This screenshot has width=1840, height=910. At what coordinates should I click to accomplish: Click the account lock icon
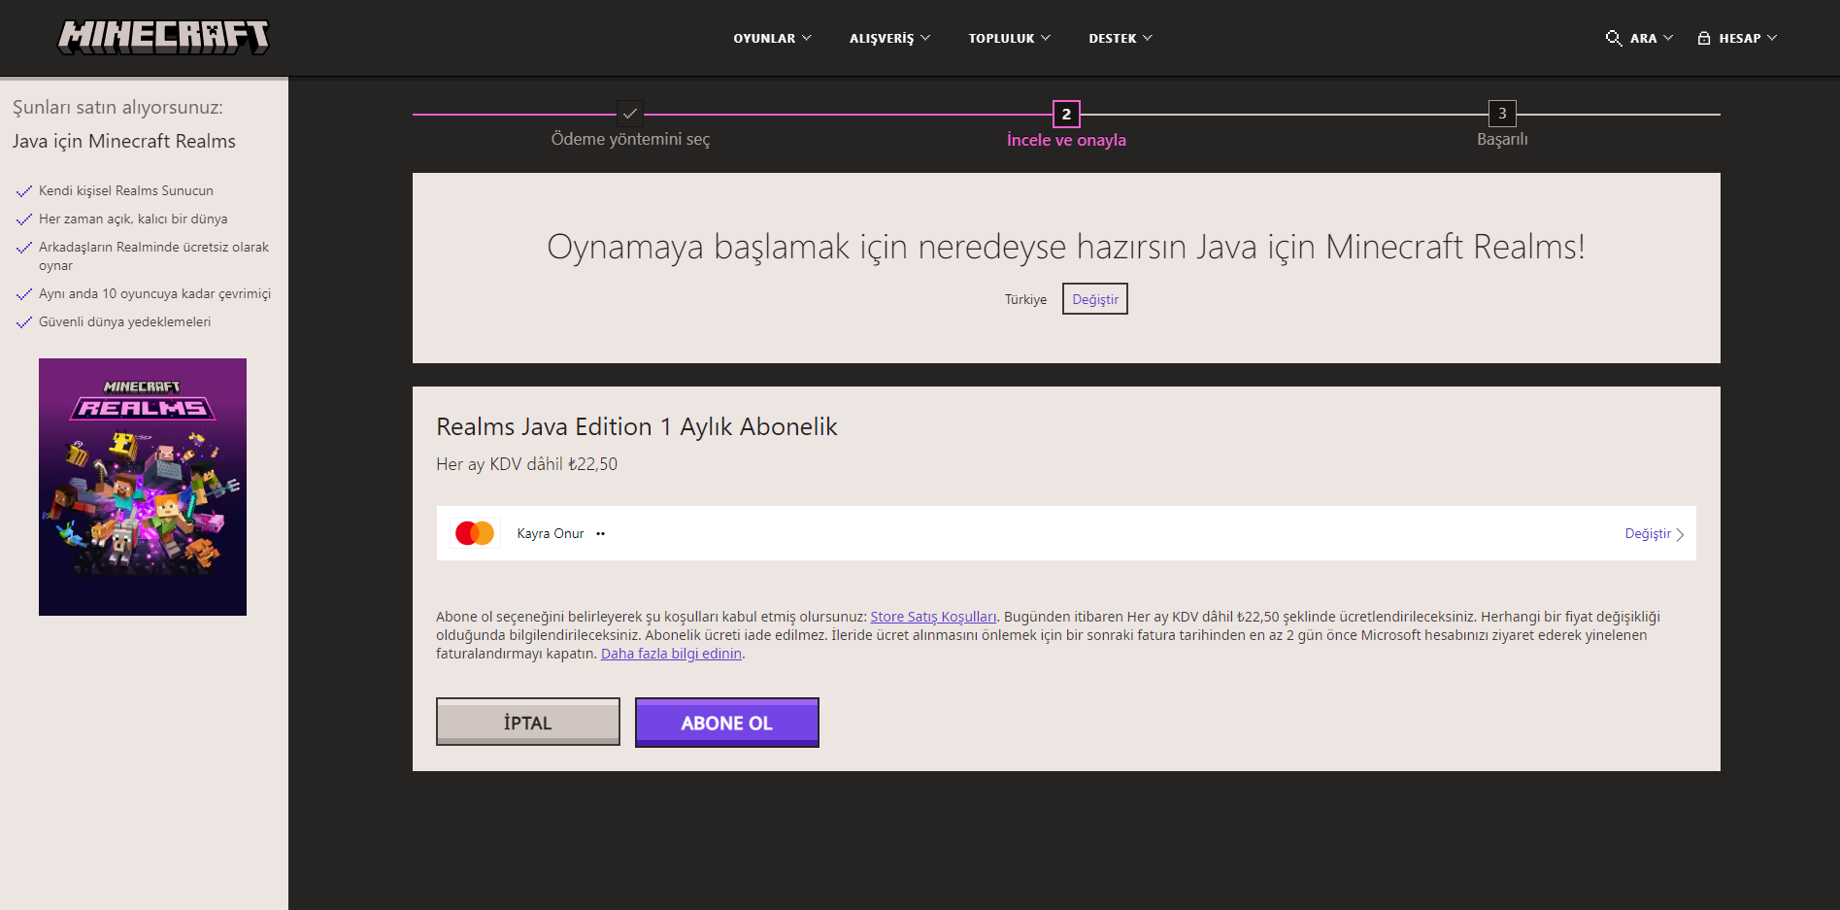click(1704, 38)
